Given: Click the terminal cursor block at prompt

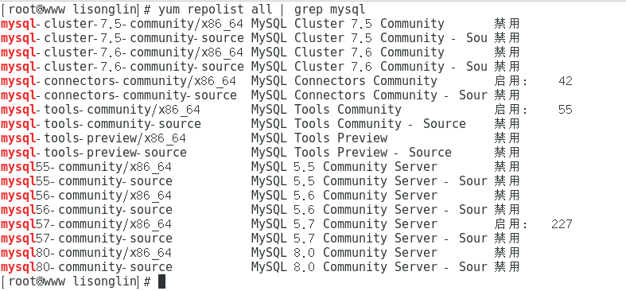Looking at the screenshot, I should pyautogui.click(x=161, y=281).
